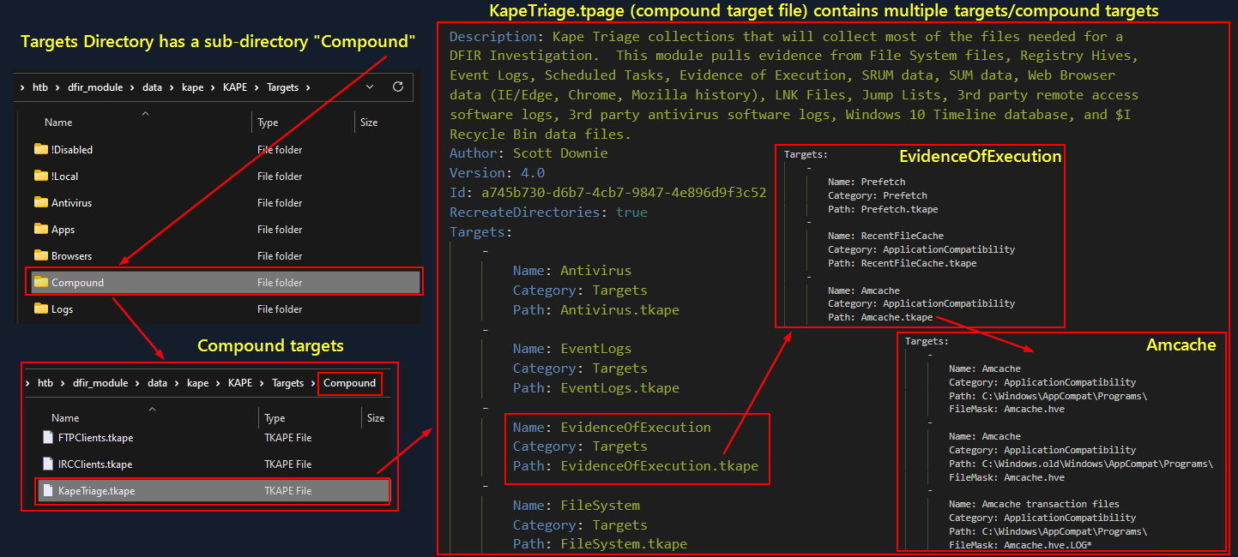Click 'Compound' breadcrumb in lower window
The image size is (1238, 557).
click(x=349, y=382)
